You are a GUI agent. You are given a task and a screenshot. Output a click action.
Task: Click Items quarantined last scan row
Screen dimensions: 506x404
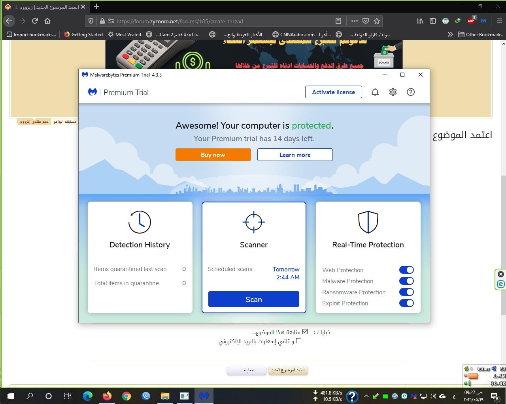tap(140, 269)
